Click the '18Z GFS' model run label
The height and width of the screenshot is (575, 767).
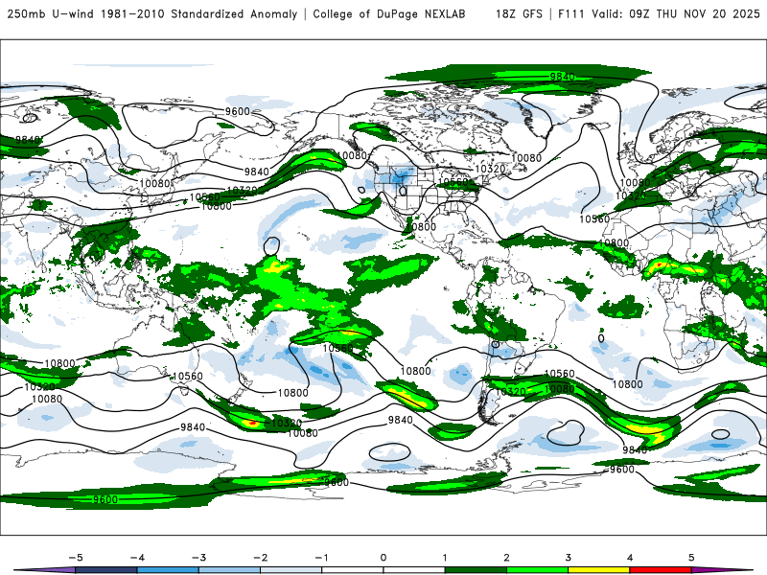click(519, 13)
